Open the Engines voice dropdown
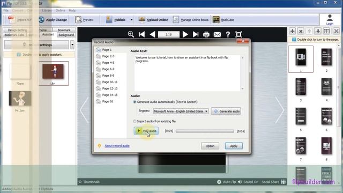The width and height of the screenshot is (343, 193). pyautogui.click(x=181, y=111)
